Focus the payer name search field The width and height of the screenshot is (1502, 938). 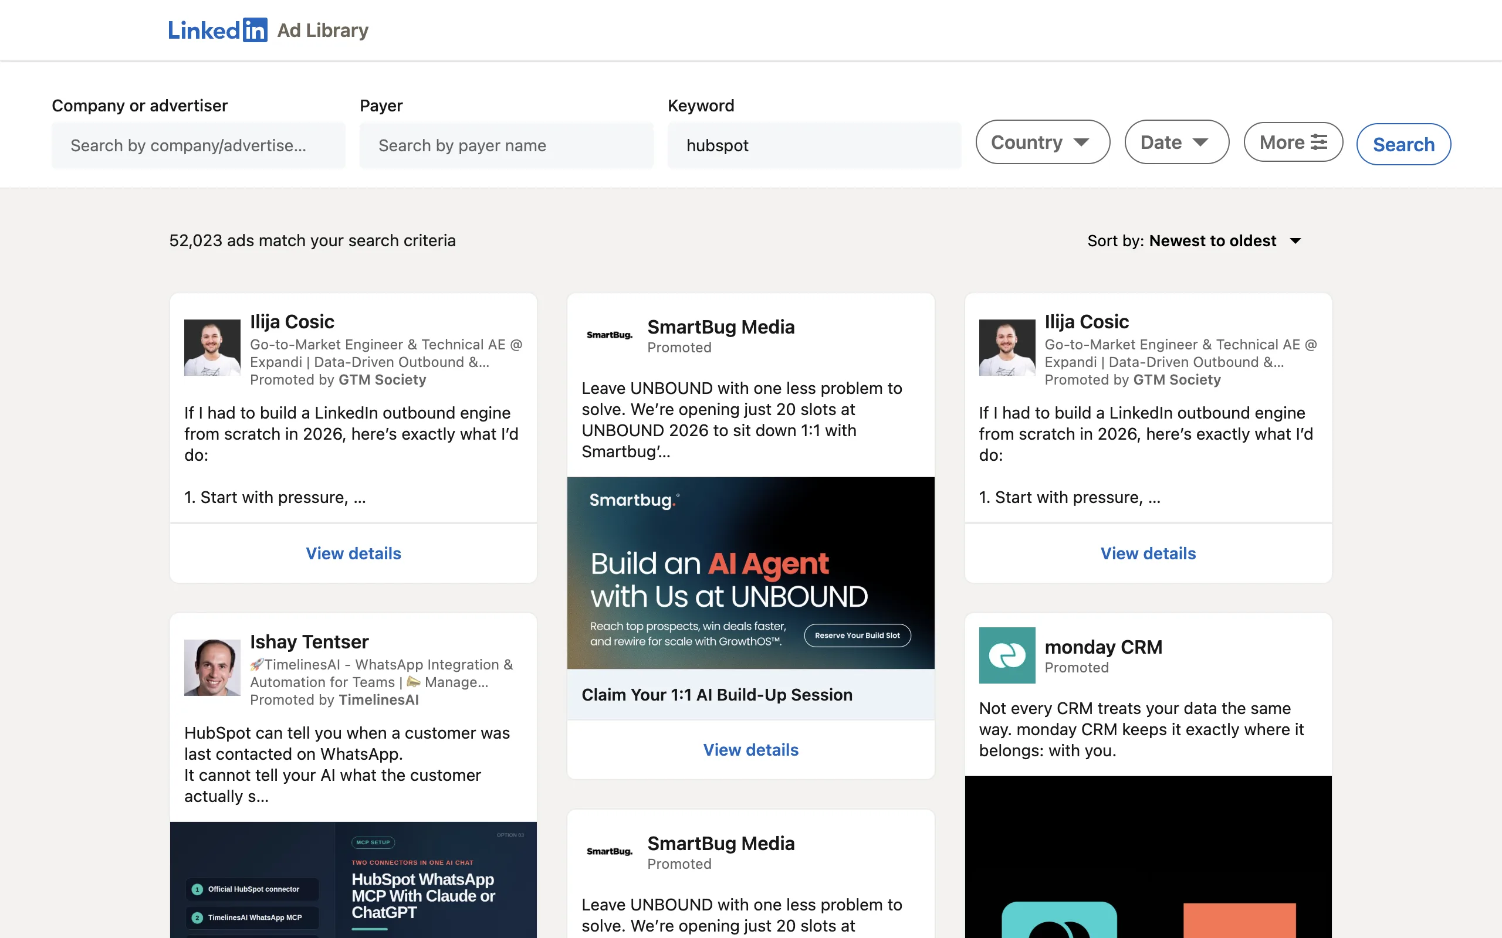tap(506, 145)
